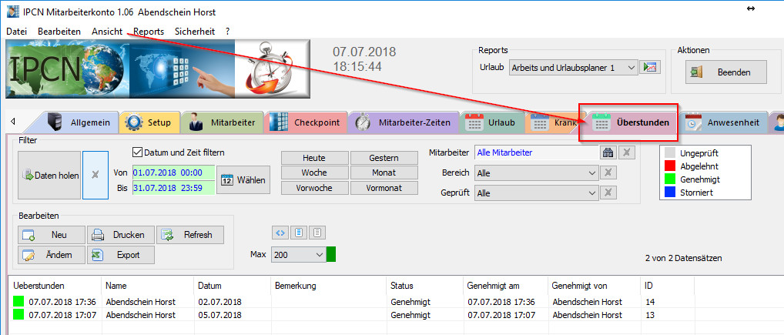Clear the filter with the X button

tap(95, 176)
